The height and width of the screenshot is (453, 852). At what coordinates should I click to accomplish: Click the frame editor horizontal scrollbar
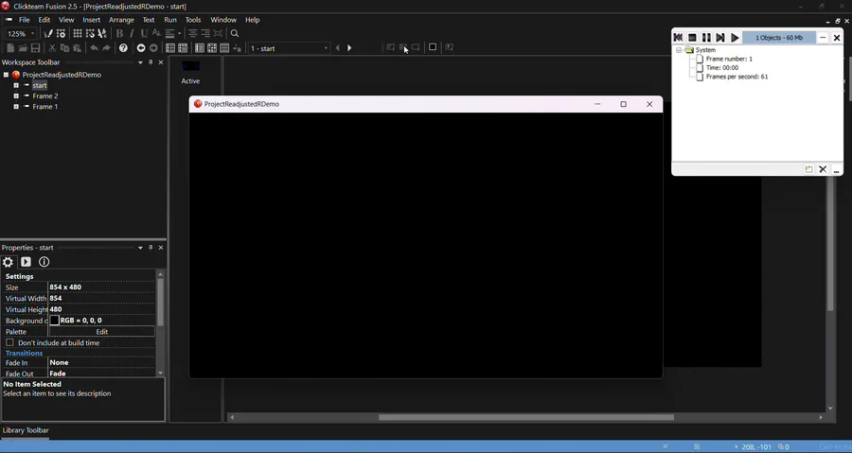click(526, 417)
